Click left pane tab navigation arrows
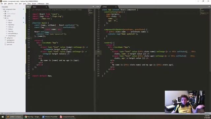Image resolution: width=211 pixels, height=119 pixels. tap(28, 7)
